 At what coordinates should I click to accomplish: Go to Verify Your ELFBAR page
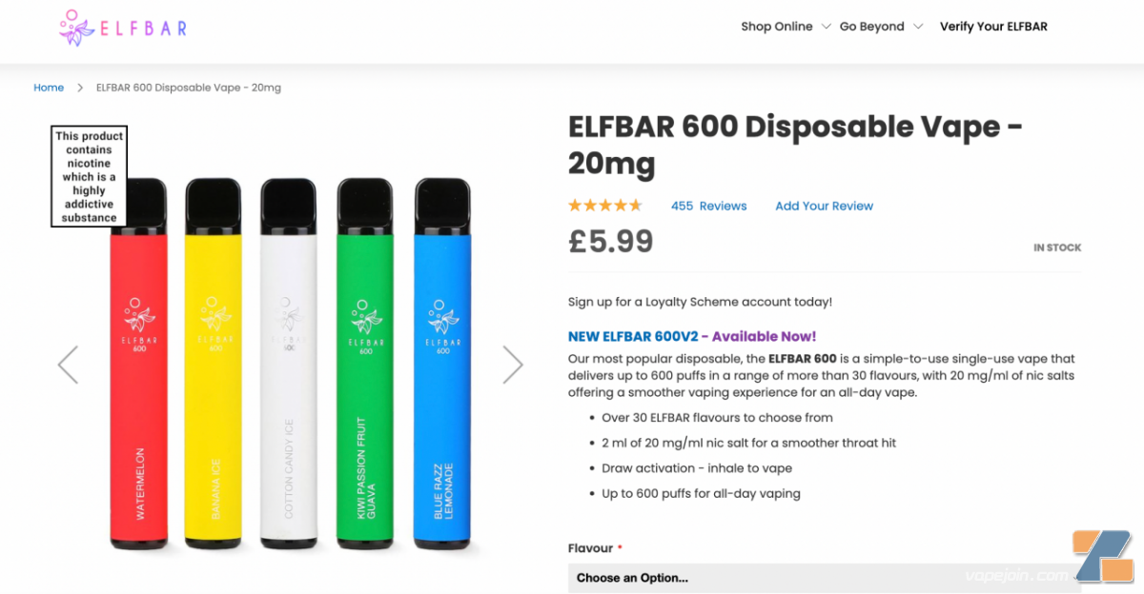tap(993, 27)
